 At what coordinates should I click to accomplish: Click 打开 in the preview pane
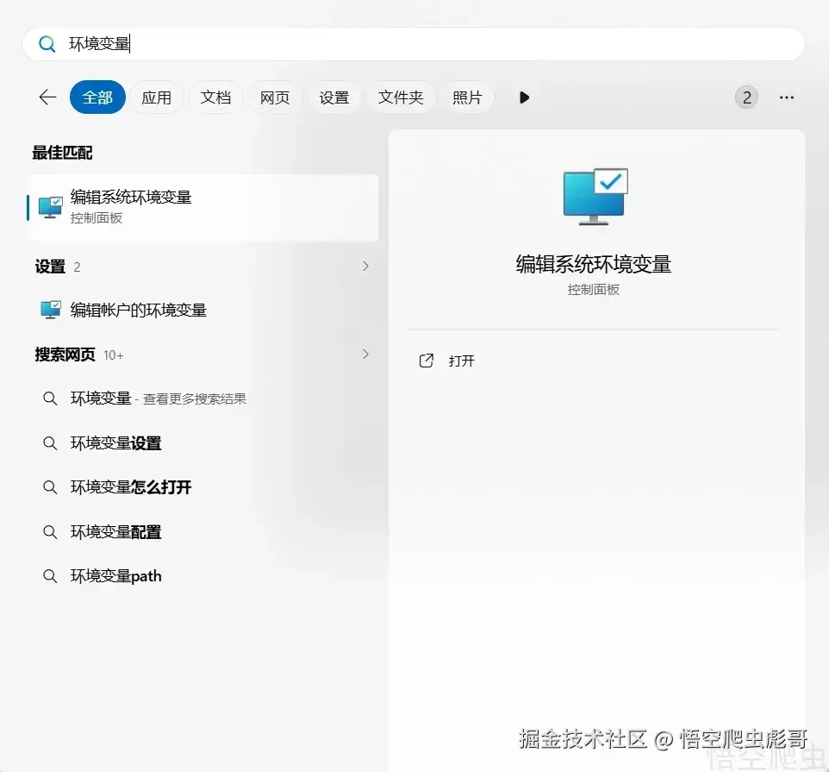click(x=461, y=361)
